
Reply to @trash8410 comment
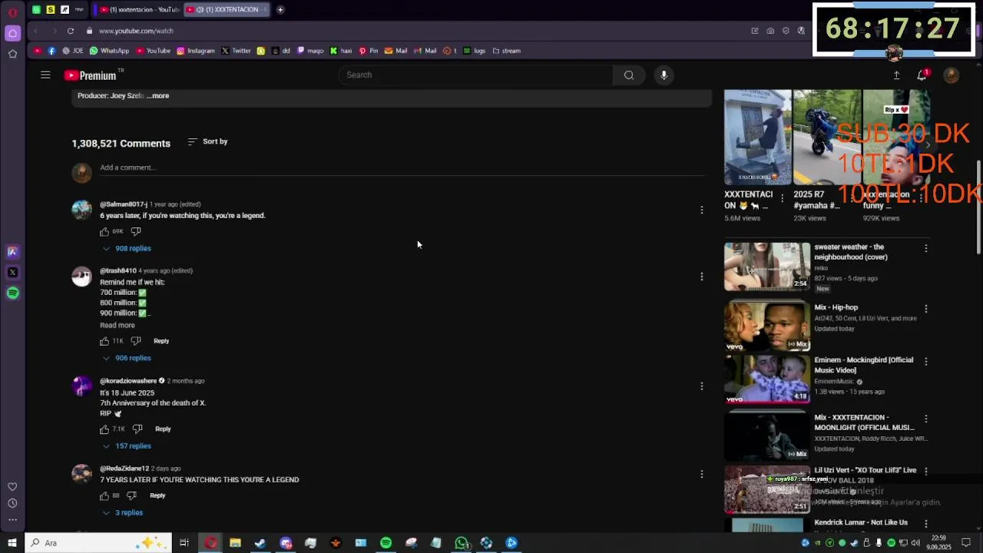(x=161, y=341)
